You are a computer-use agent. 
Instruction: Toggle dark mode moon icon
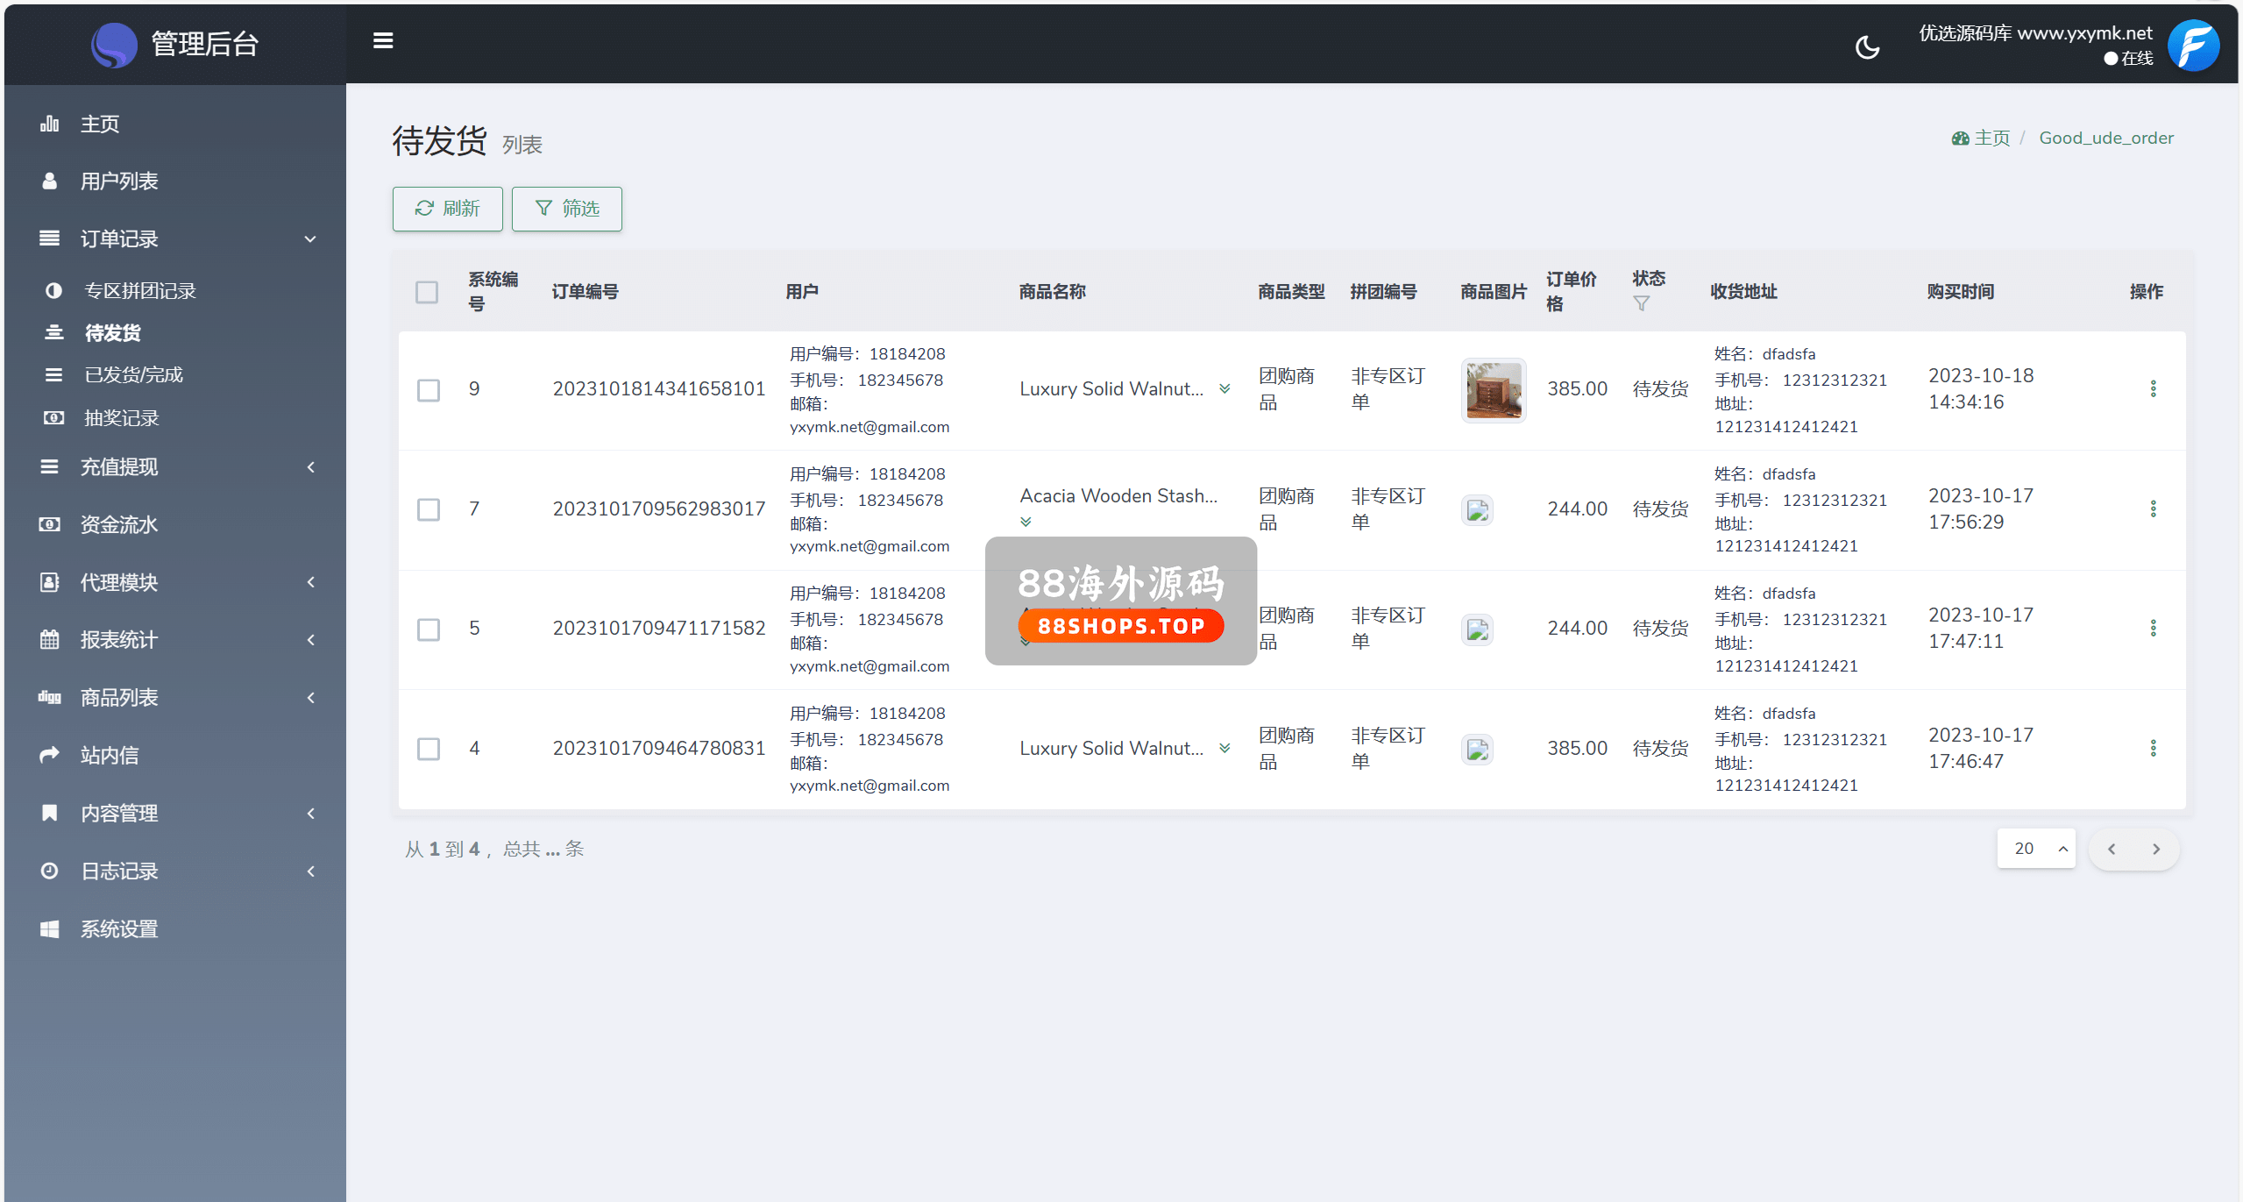(x=1867, y=46)
